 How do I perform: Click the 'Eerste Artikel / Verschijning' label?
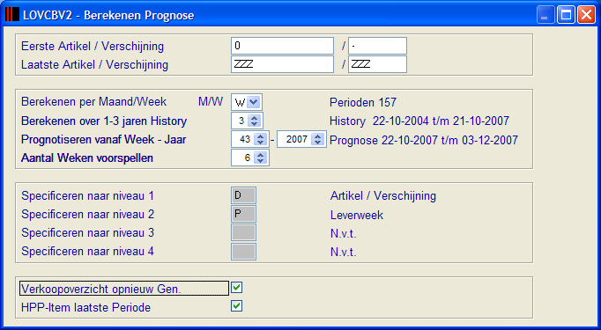(93, 47)
